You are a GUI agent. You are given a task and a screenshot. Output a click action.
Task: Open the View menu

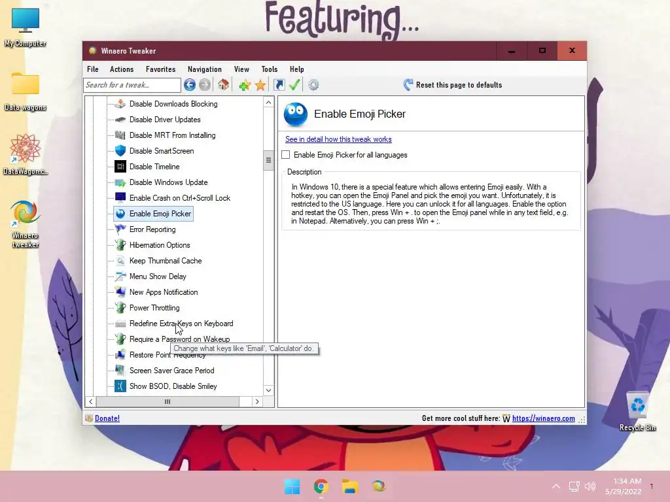coord(241,69)
